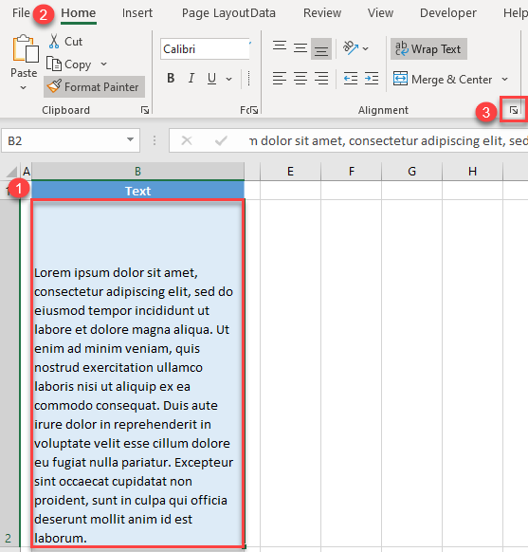This screenshot has height=552, width=528.
Task: Click Merge & Center button
Action: 442,80
